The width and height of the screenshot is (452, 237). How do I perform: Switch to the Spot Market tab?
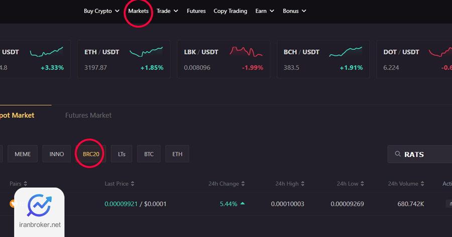pos(17,115)
